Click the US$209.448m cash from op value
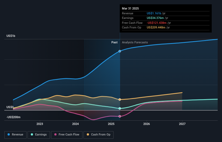 (x=156, y=28)
